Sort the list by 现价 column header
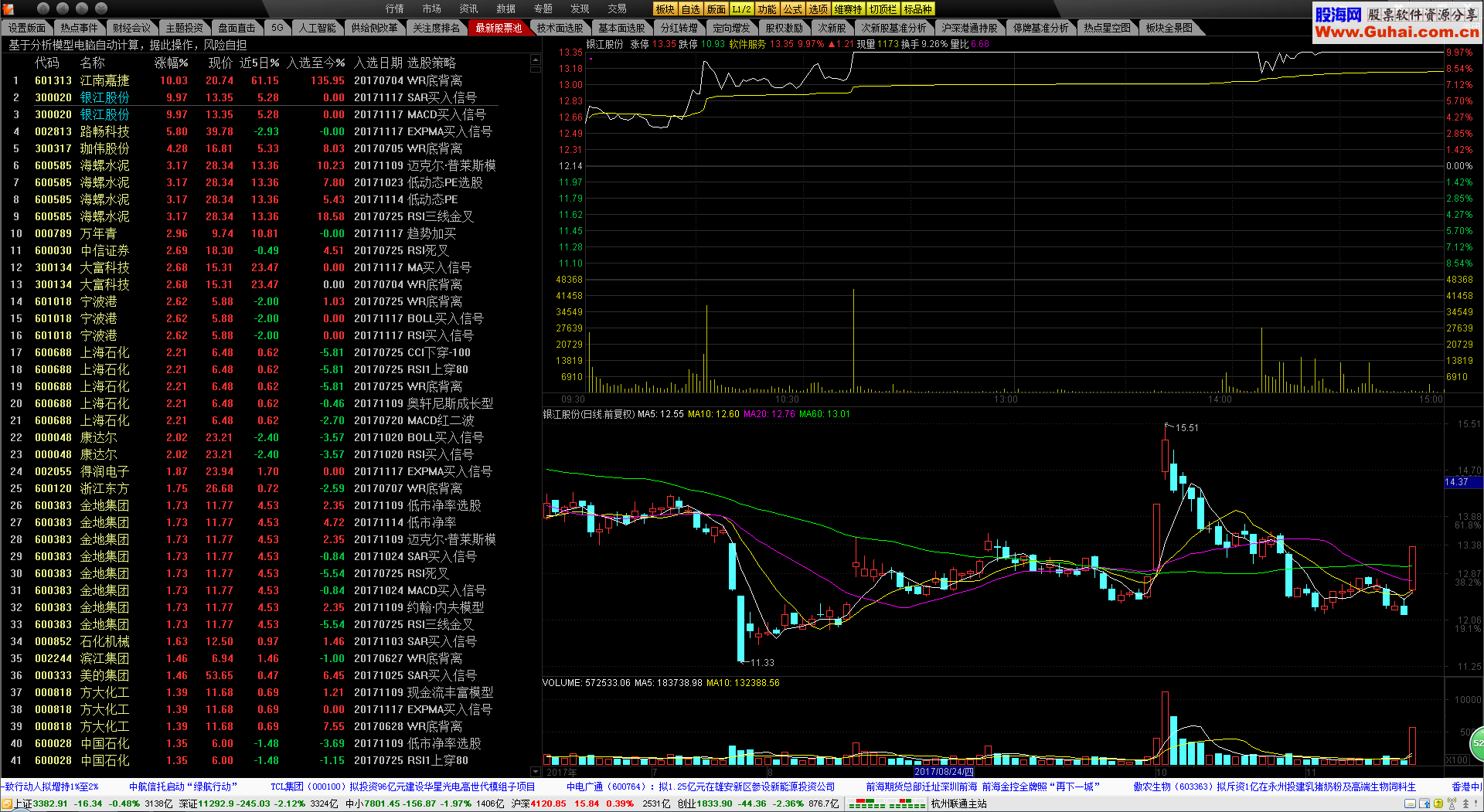The height and width of the screenshot is (812, 1484). click(x=220, y=63)
